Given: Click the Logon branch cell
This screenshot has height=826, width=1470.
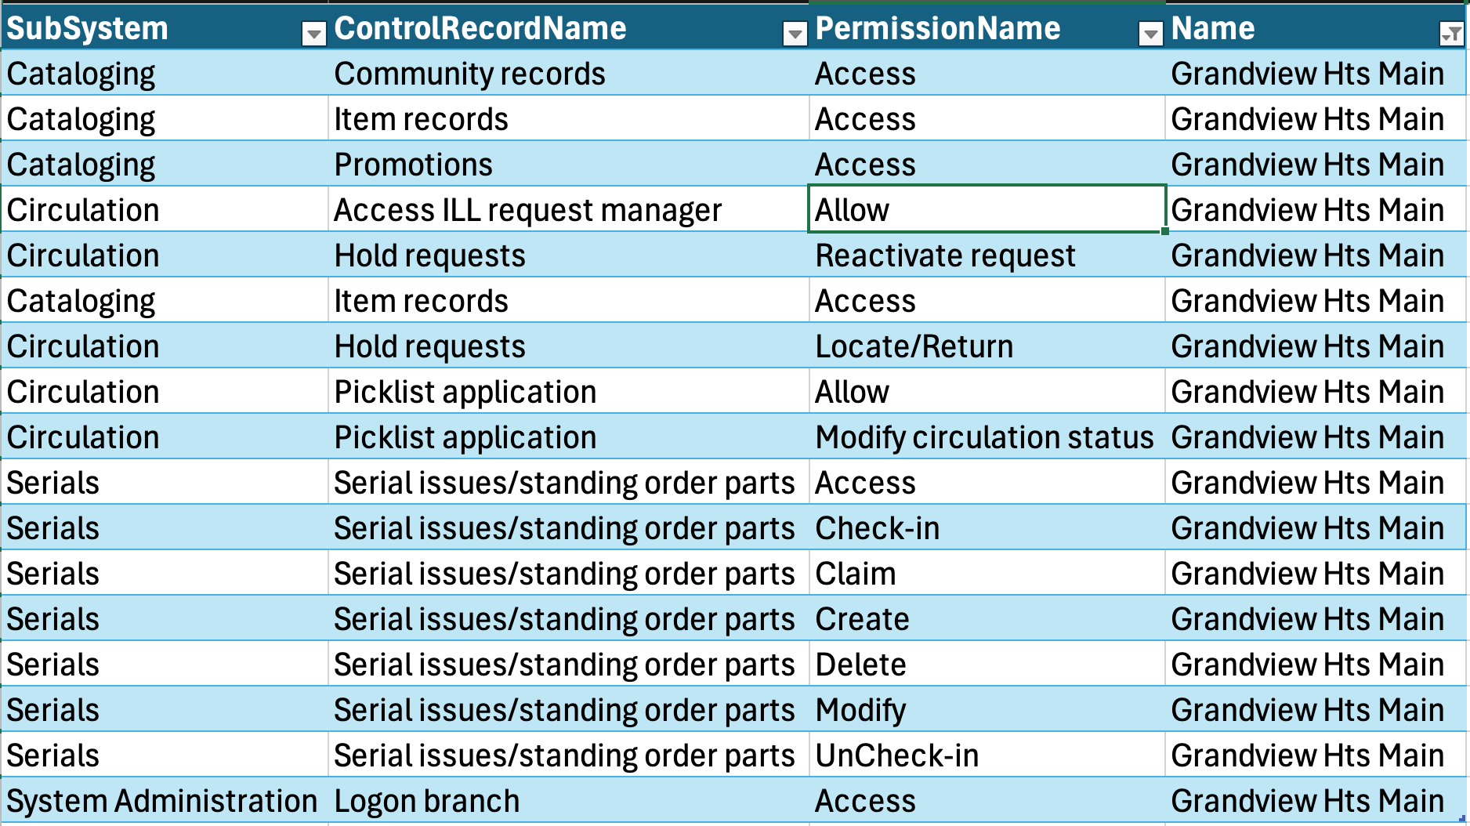Looking at the screenshot, I should tap(568, 801).
